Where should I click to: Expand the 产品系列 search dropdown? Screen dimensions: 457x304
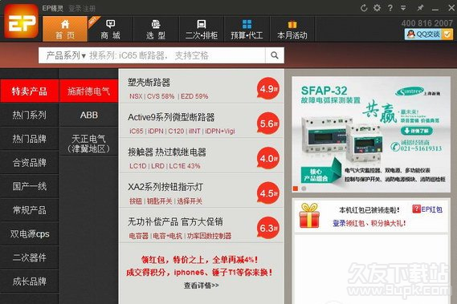coord(66,55)
